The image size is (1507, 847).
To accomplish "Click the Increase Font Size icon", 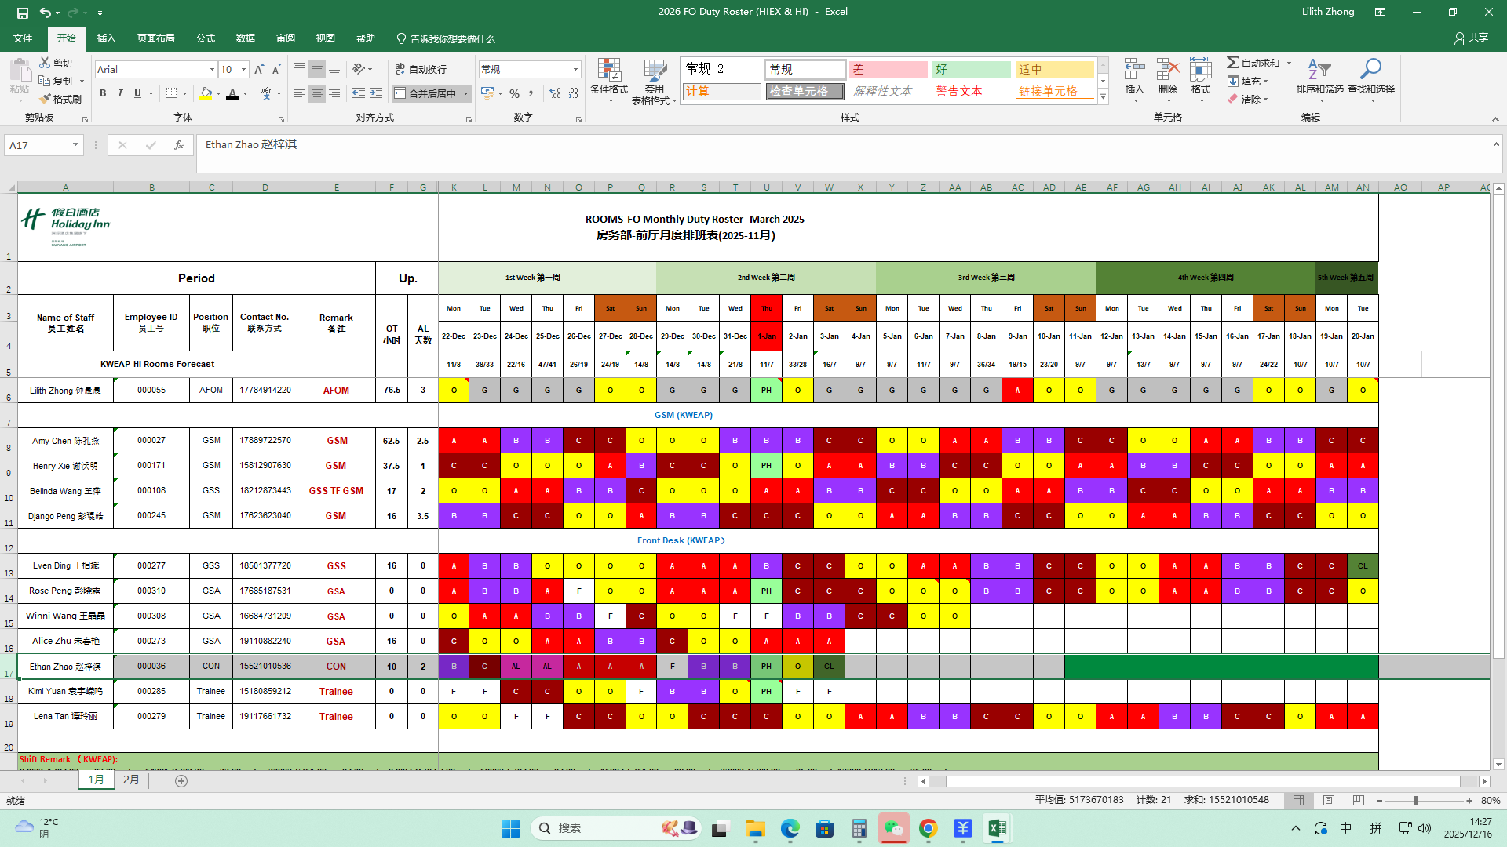I will coord(259,70).
